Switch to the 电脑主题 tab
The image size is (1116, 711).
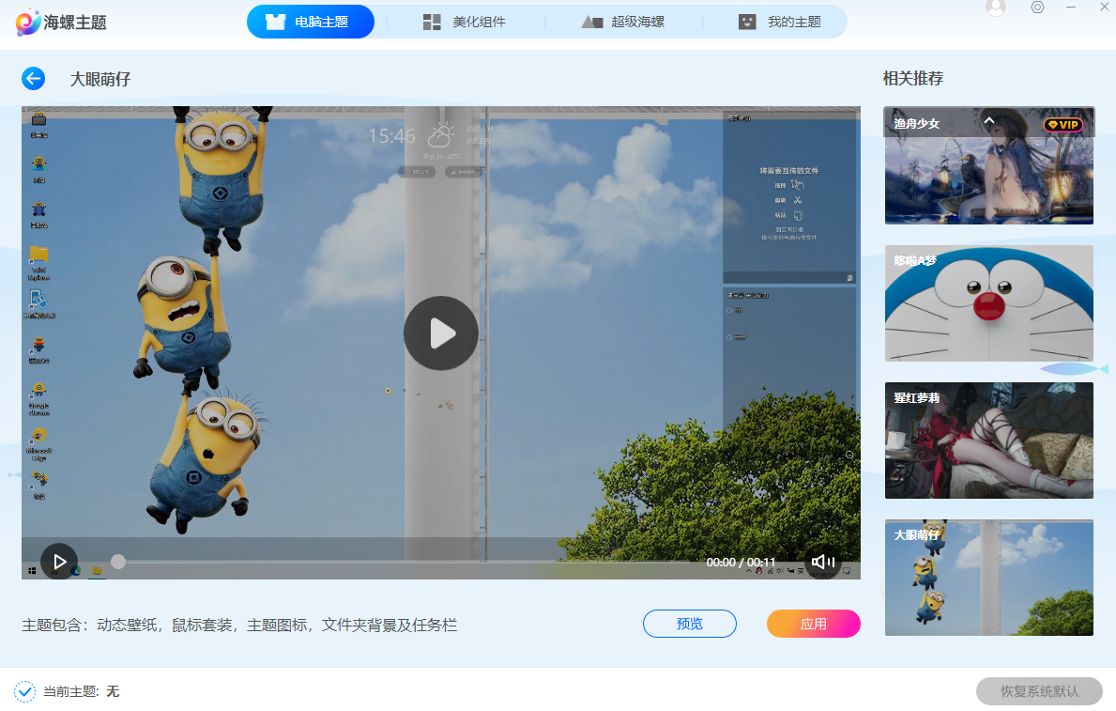[311, 21]
